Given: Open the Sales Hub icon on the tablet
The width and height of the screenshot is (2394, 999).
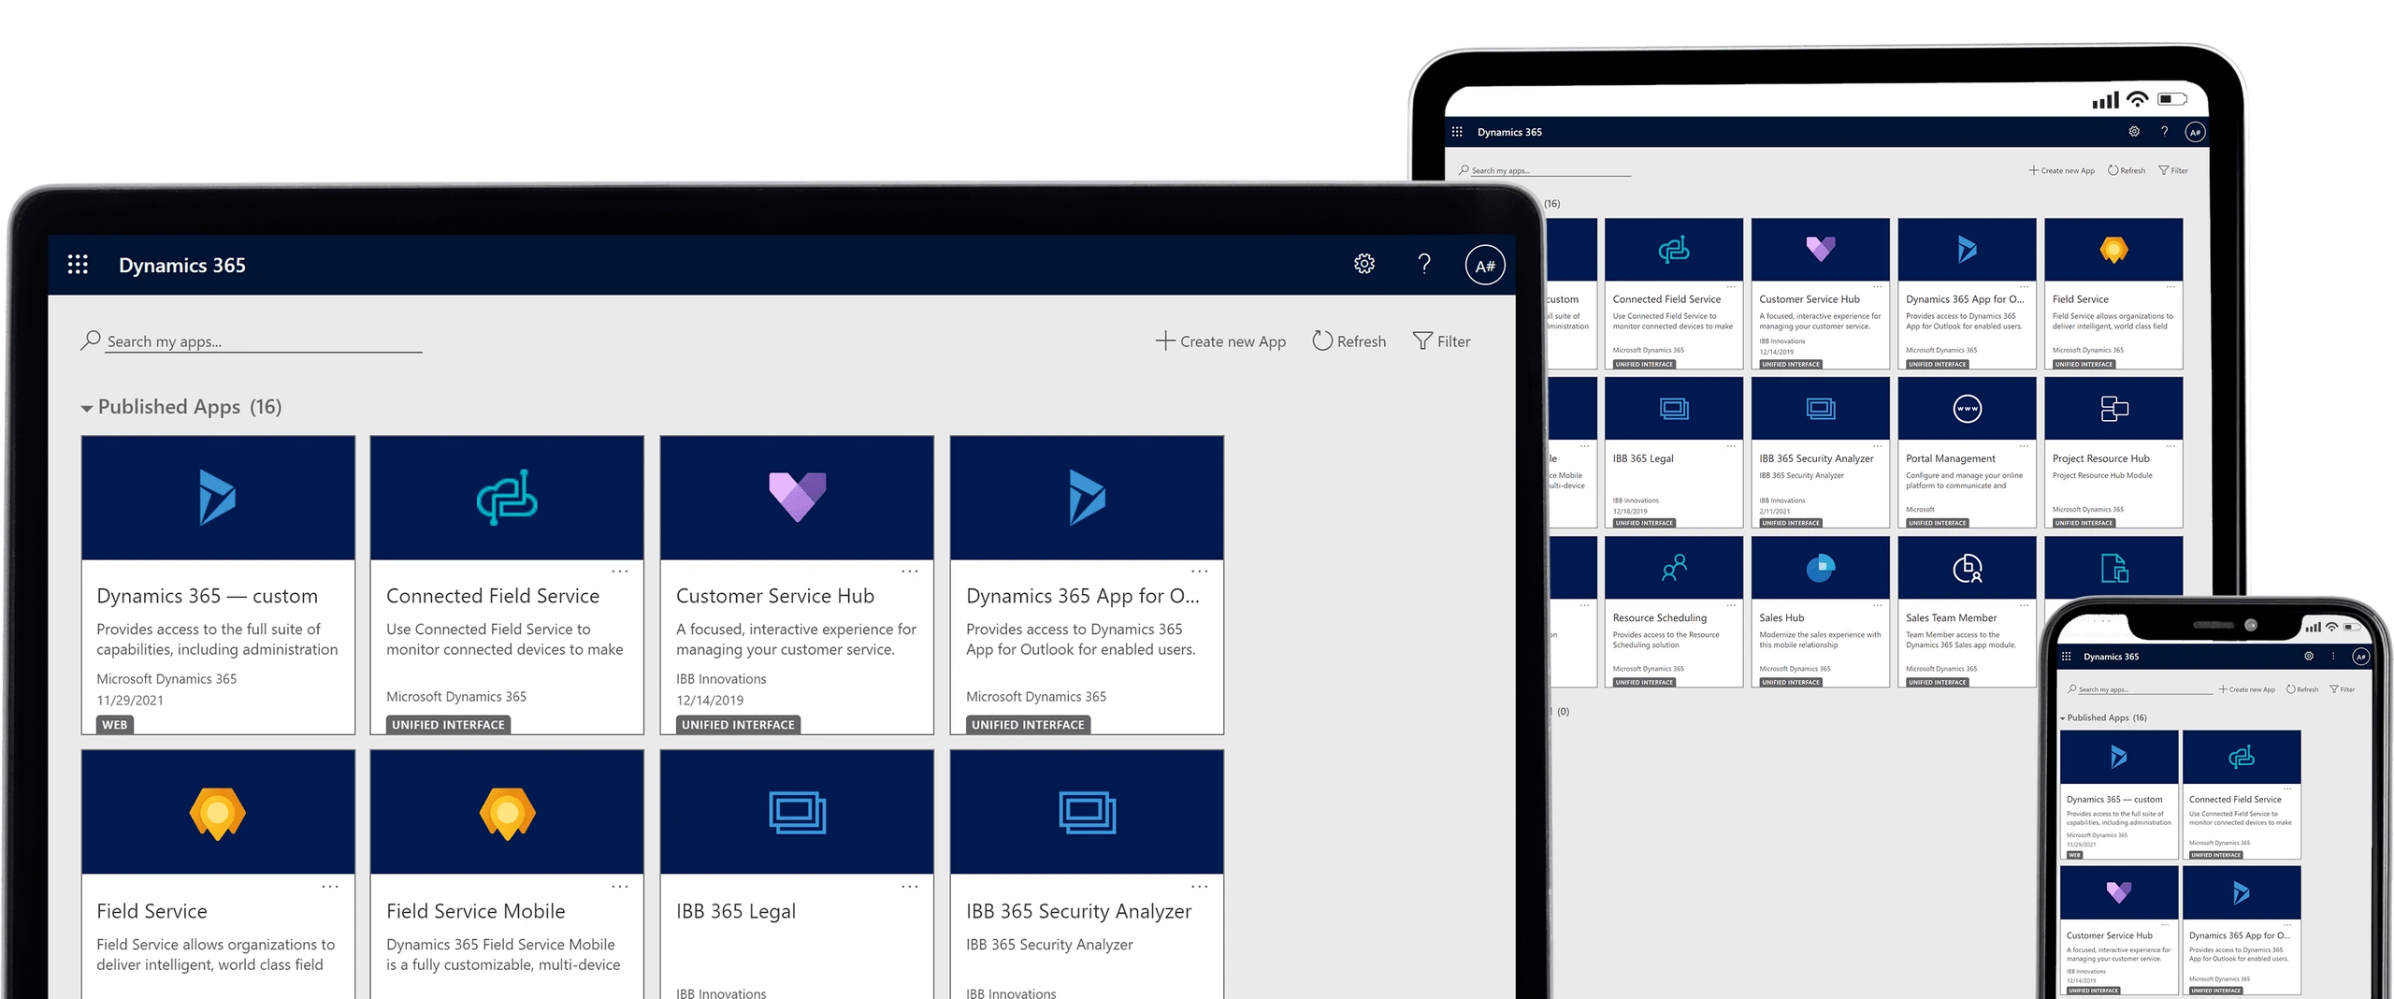Looking at the screenshot, I should click(x=1821, y=568).
